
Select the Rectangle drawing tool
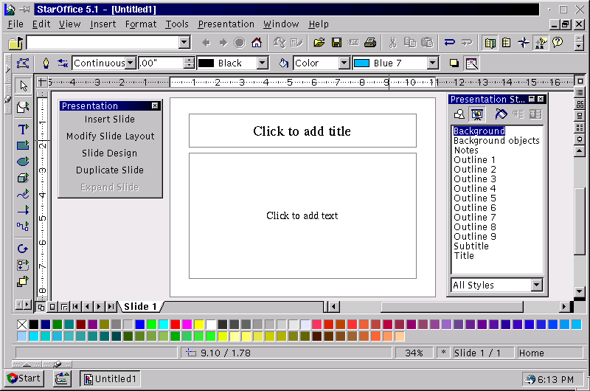(x=23, y=145)
